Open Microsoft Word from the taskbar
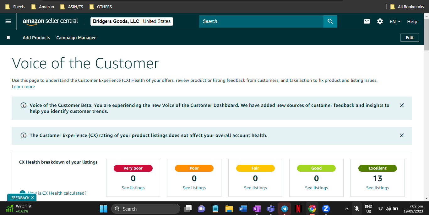This screenshot has width=429, height=215. pyautogui.click(x=243, y=209)
